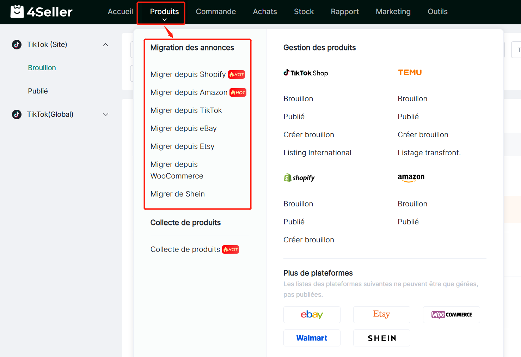Open Listage transfront. under TEMU

pyautogui.click(x=429, y=153)
